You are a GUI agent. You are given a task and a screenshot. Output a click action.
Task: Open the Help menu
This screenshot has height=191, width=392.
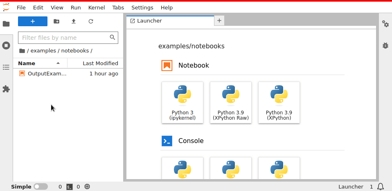tap(167, 7)
